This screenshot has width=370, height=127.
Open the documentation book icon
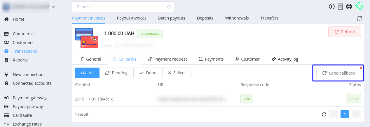click(340, 6)
